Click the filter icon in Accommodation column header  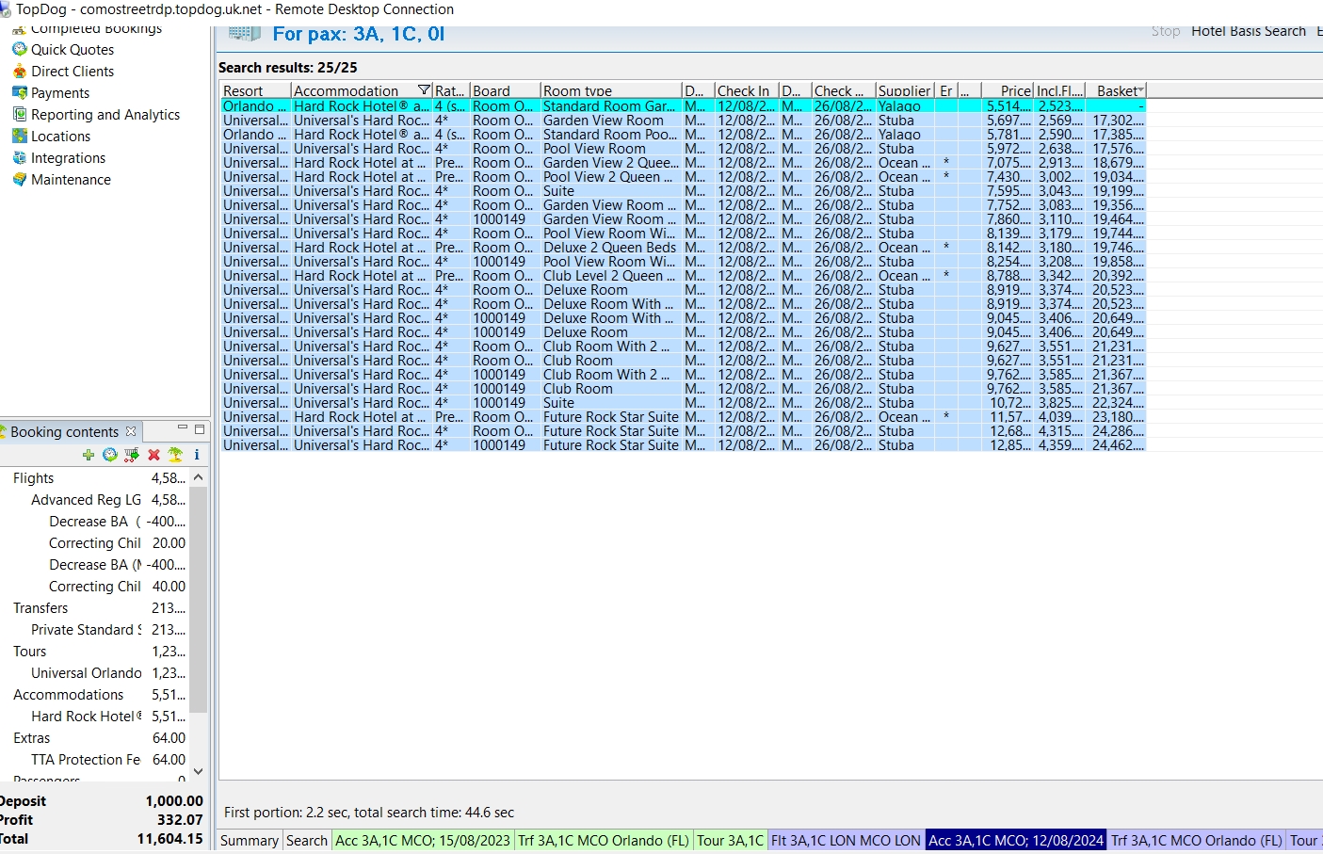pos(425,90)
